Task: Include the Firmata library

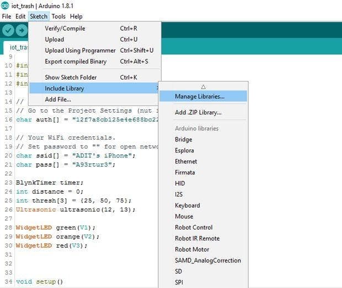Action: pos(204,172)
